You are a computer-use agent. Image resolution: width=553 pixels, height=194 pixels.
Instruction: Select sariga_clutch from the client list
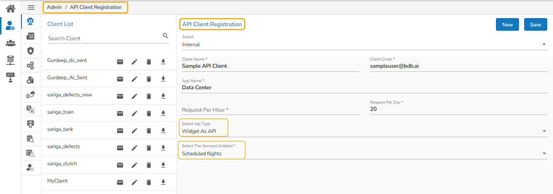[x=62, y=164]
